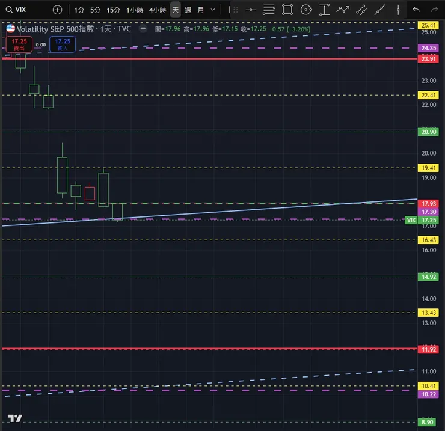Screen dimensions: 445x431
Task: Switch to the 週 timeframe
Action: tap(188, 10)
